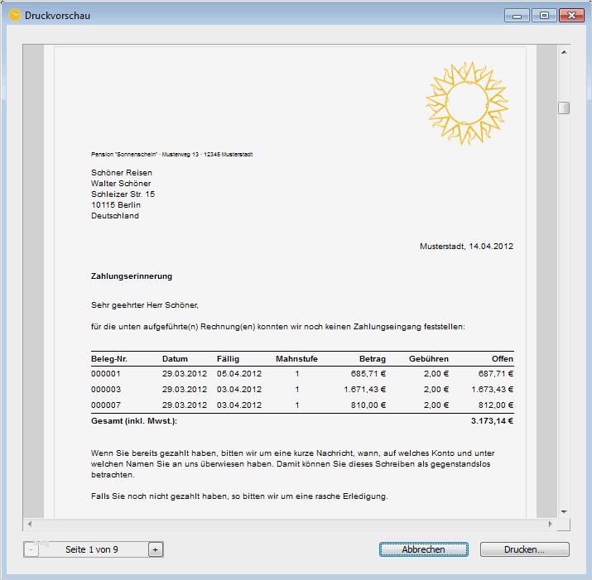Click the open amount 1.673,43 €

coord(493,390)
